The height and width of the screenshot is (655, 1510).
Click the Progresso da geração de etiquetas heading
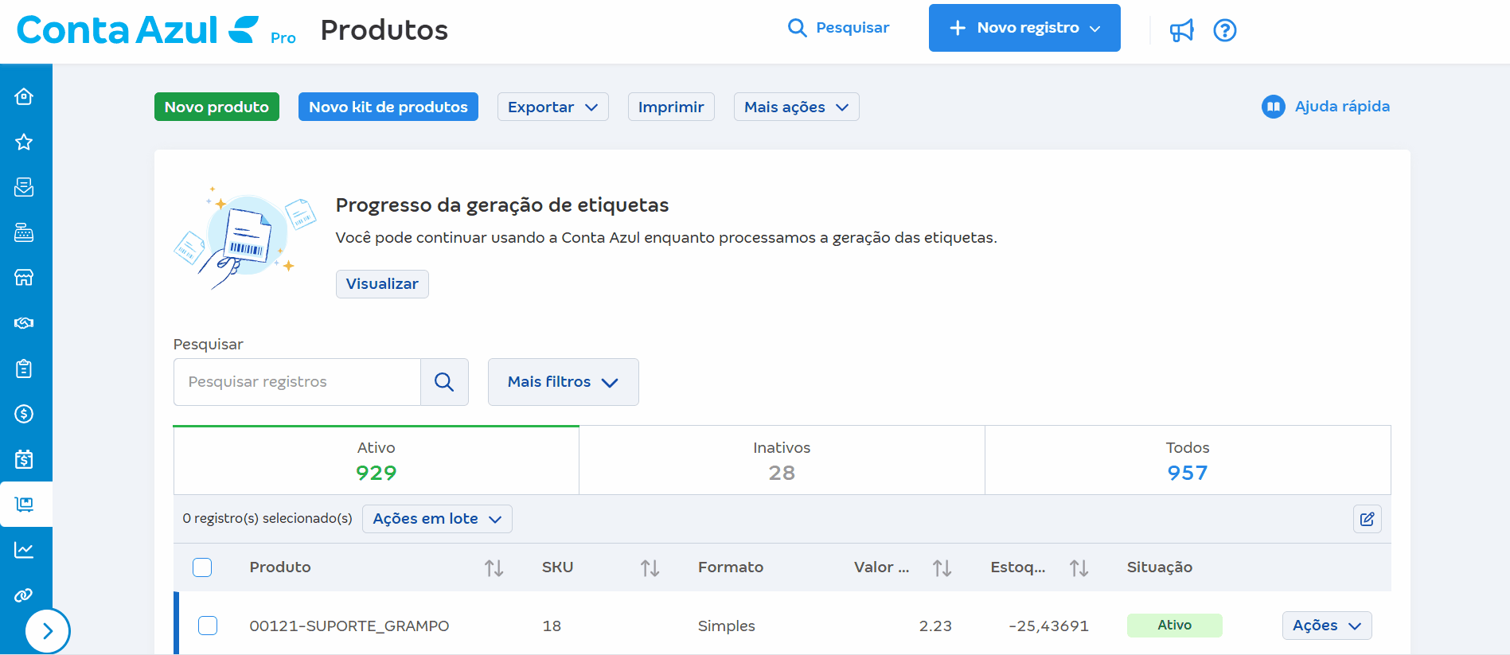pyautogui.click(x=502, y=205)
